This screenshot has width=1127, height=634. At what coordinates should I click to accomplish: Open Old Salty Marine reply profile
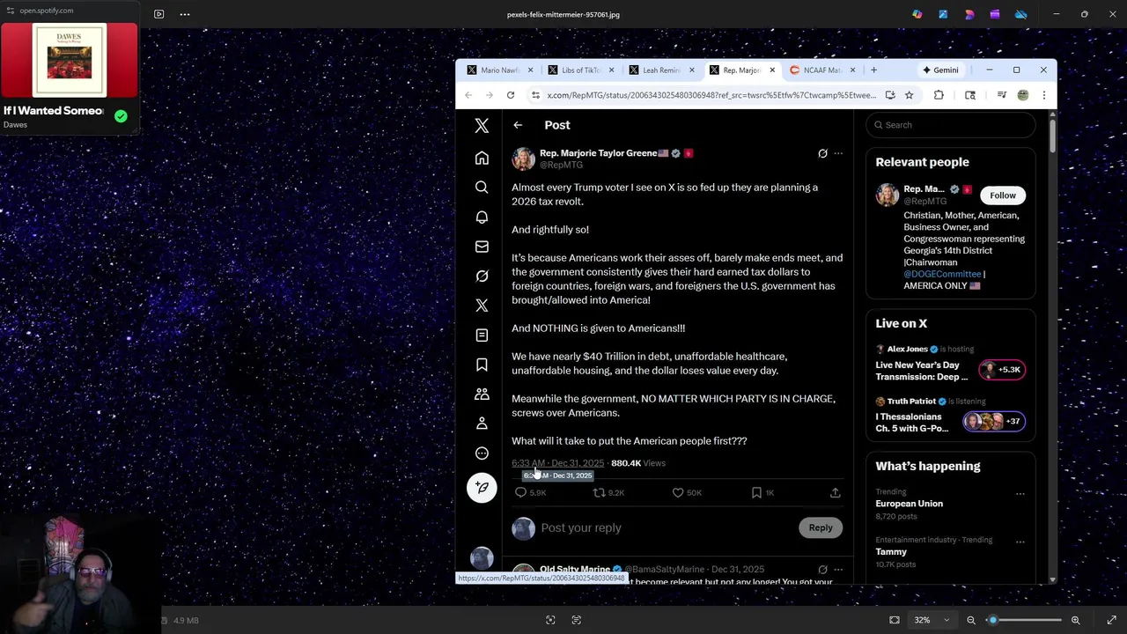click(575, 570)
